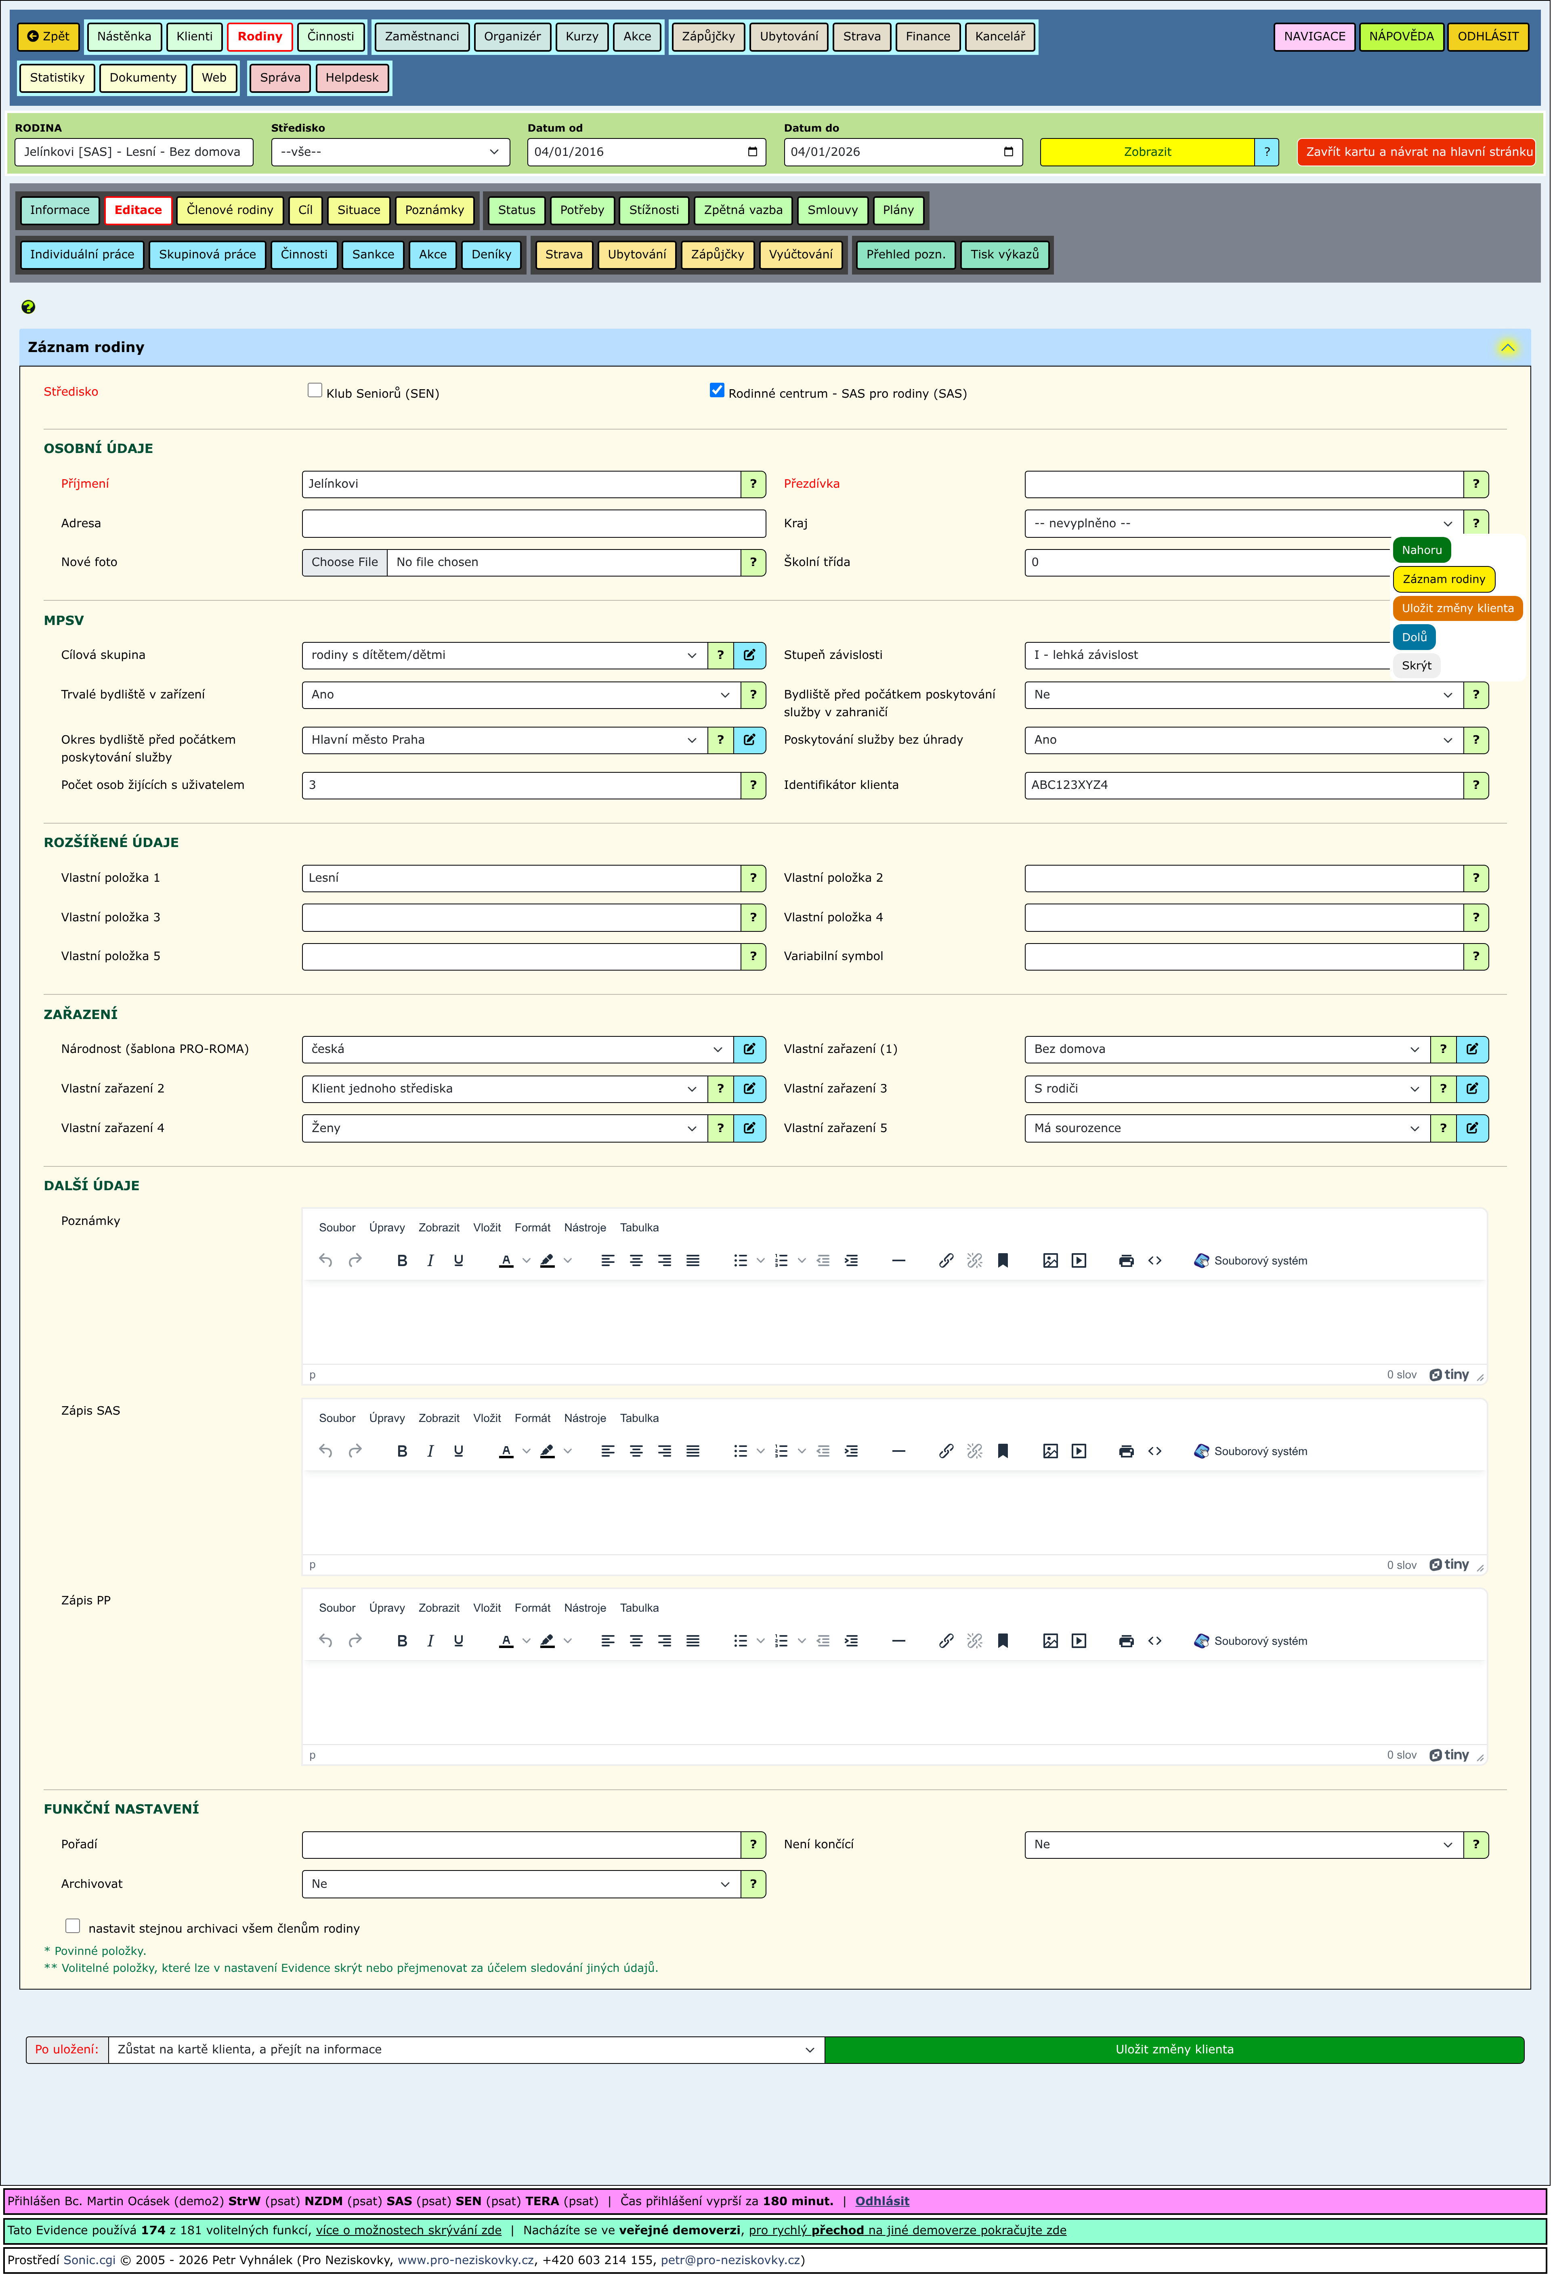Screen dimensions: 1553x2294
Task: Open the Zaměstnanci section in the top navigation
Action: tap(422, 36)
